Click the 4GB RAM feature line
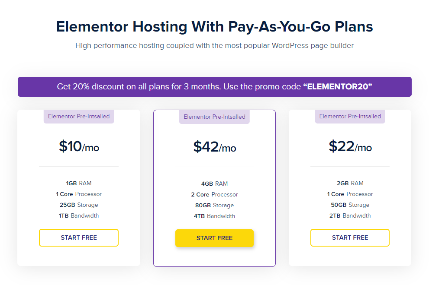This screenshot has height=285, width=429. click(x=214, y=184)
